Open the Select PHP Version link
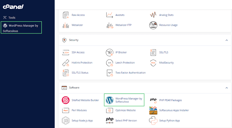Image resolution: width=232 pixels, height=128 pixels. (x=126, y=121)
